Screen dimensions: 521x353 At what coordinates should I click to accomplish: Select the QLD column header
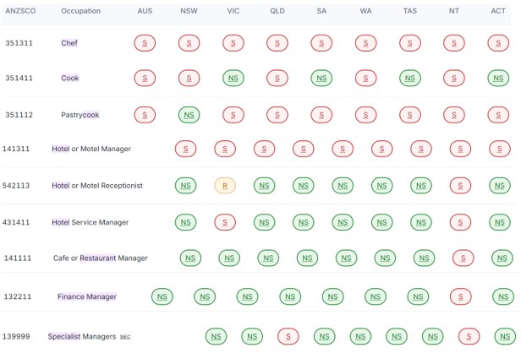point(277,11)
